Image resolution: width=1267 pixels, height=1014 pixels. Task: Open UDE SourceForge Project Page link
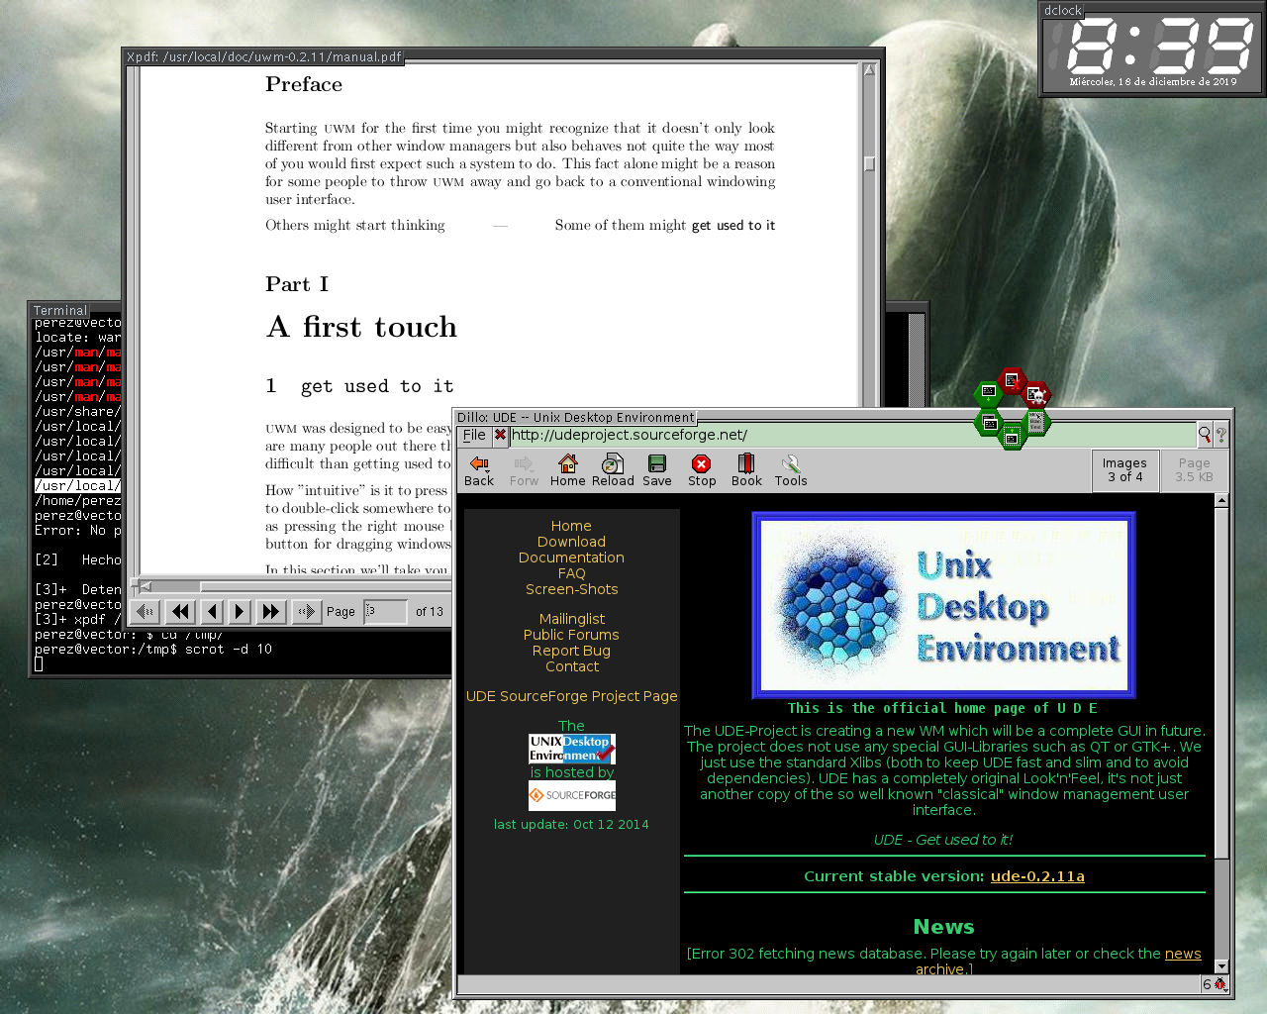(x=571, y=696)
